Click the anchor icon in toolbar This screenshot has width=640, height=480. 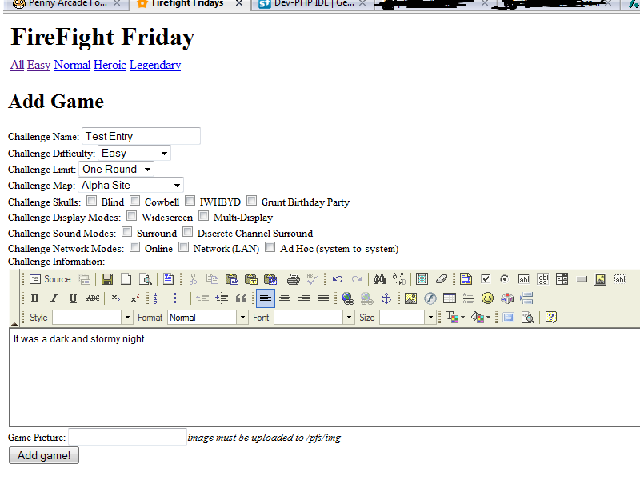tap(386, 298)
